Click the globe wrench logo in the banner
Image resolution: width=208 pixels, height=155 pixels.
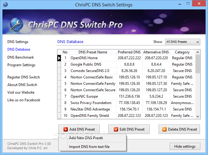17,24
